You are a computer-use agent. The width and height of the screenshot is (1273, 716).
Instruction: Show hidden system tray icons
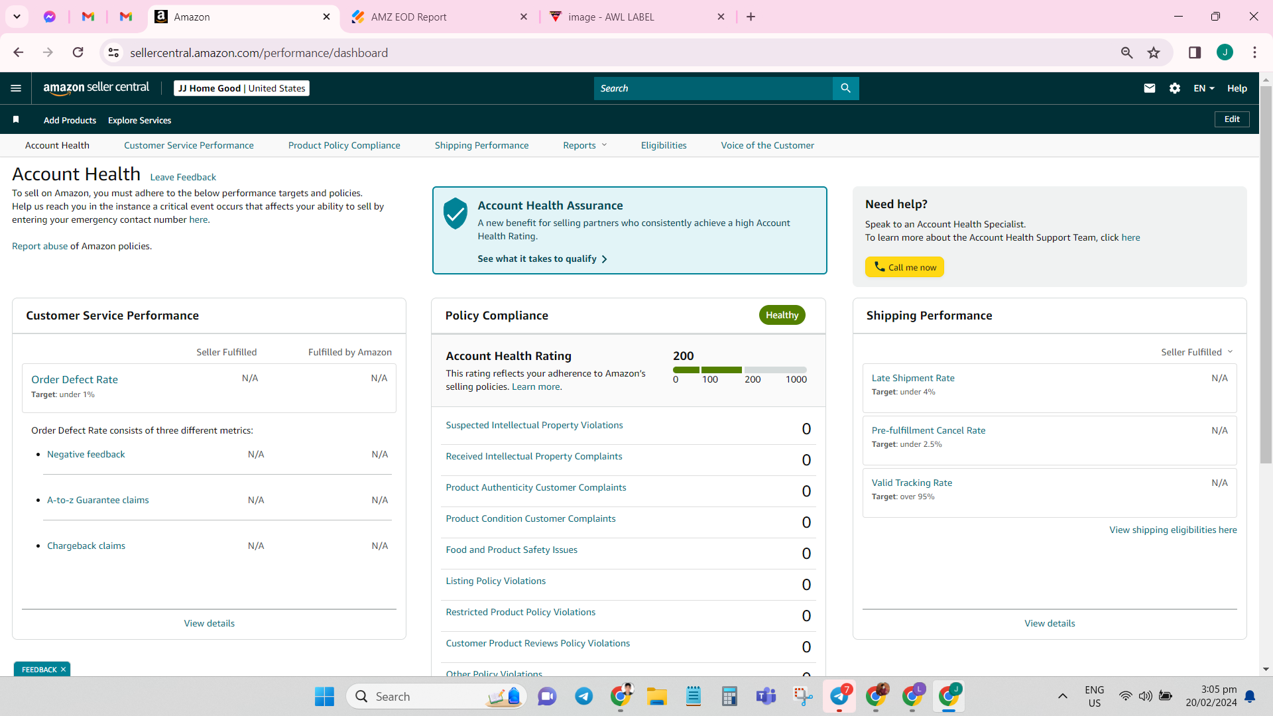pyautogui.click(x=1062, y=696)
